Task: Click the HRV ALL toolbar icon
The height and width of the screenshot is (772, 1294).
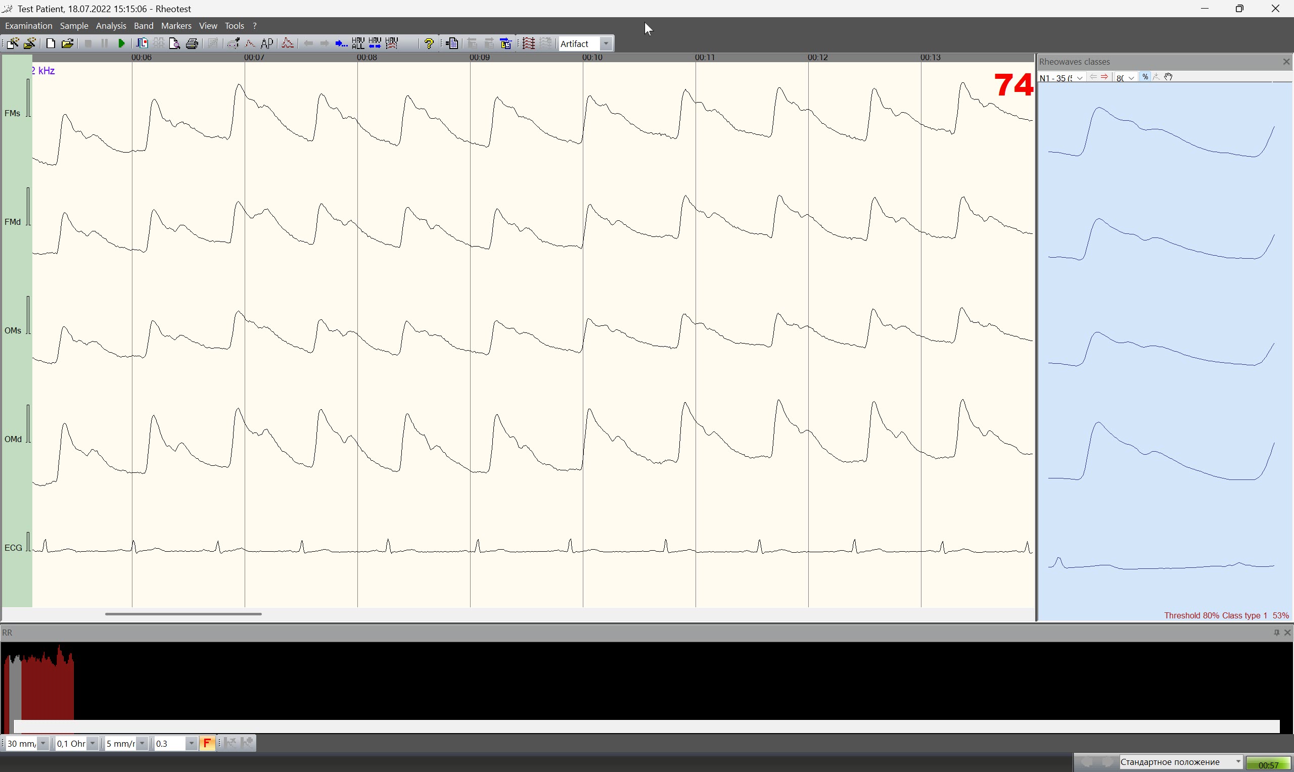Action: tap(358, 43)
